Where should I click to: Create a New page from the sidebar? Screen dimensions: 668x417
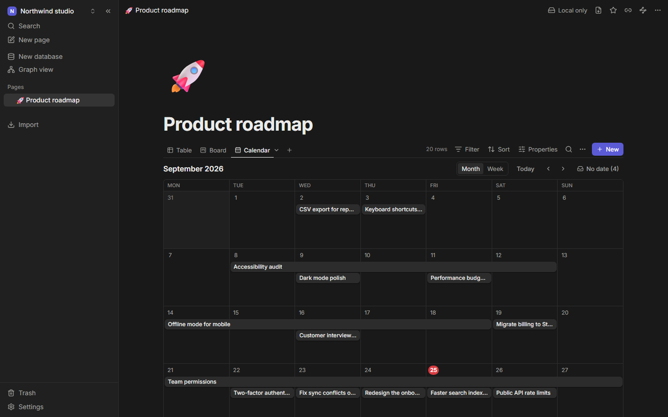59,40
